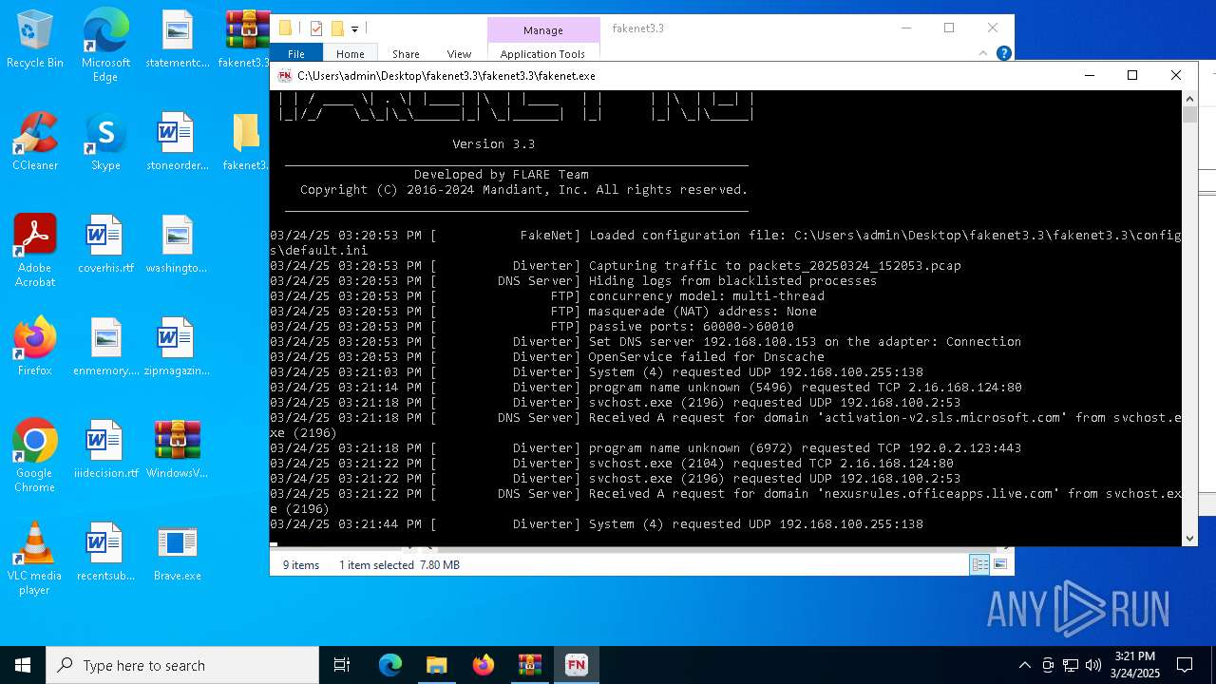
Task: Select the stoneorder... Word document
Action: pyautogui.click(x=177, y=142)
